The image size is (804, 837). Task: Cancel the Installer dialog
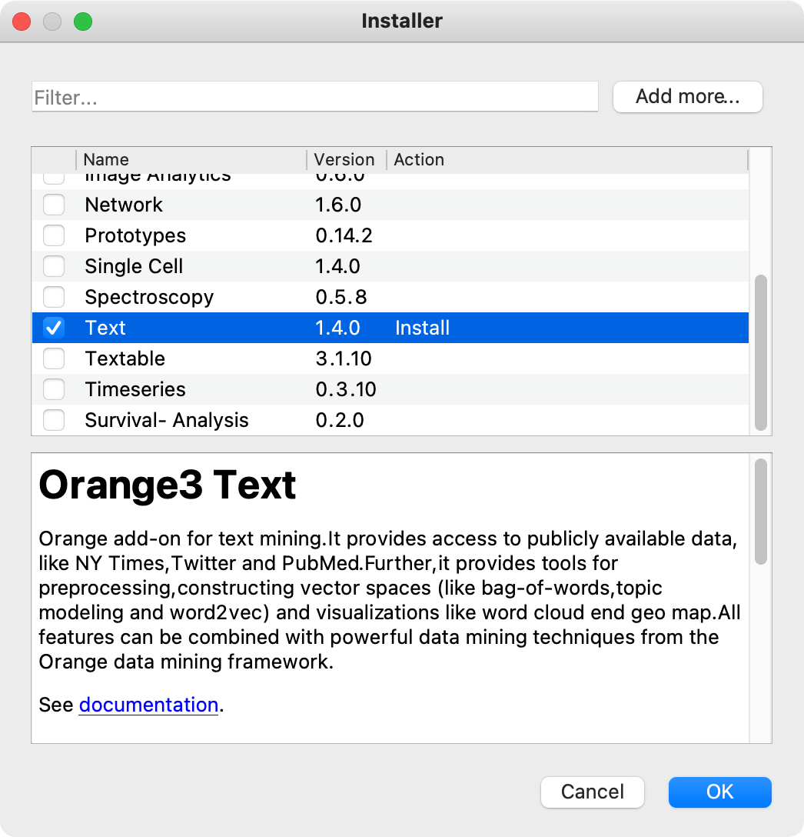click(x=592, y=792)
